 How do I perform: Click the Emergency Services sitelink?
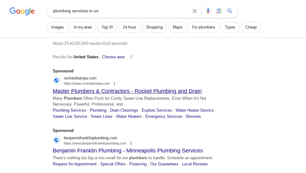[x=164, y=116]
